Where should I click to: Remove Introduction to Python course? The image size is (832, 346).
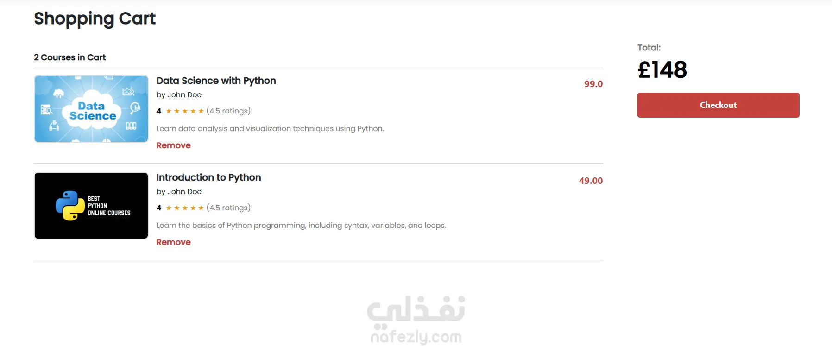pos(173,242)
